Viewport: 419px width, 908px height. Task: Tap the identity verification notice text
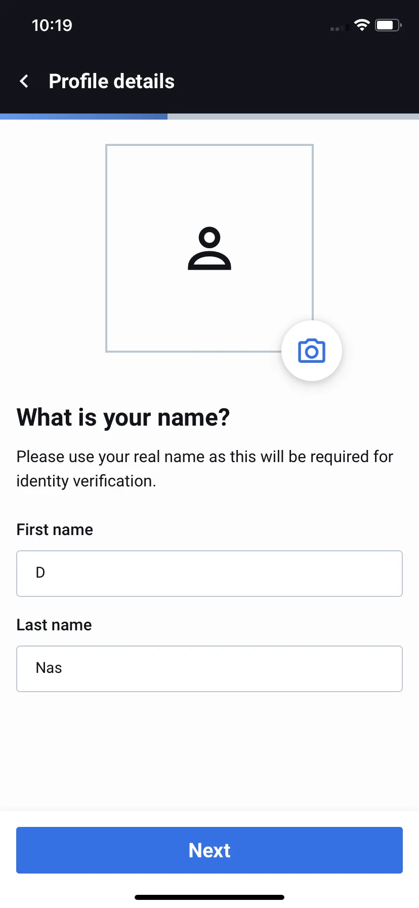pyautogui.click(x=204, y=469)
